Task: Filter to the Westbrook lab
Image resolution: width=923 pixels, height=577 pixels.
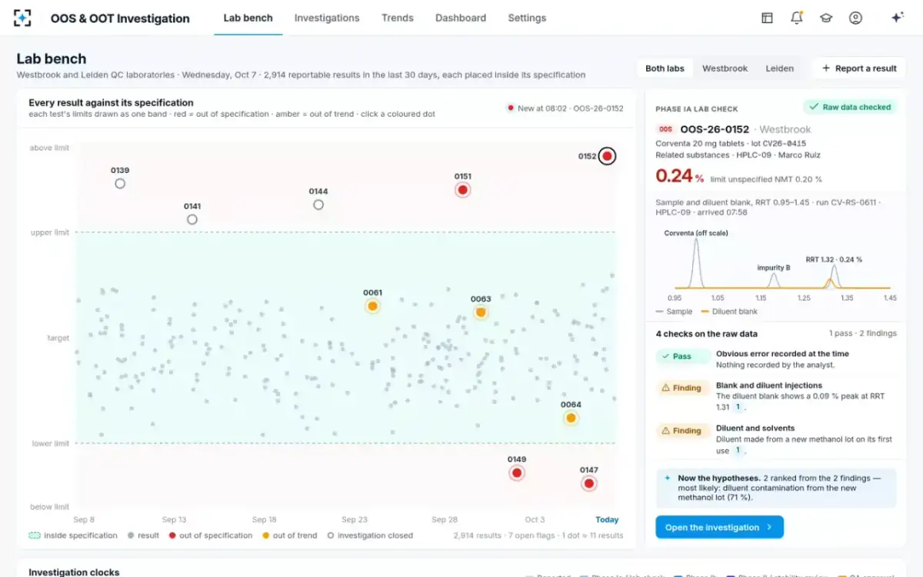Action: pyautogui.click(x=725, y=68)
